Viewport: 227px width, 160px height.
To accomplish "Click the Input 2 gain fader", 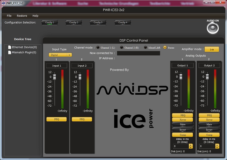I will tap(80, 77).
